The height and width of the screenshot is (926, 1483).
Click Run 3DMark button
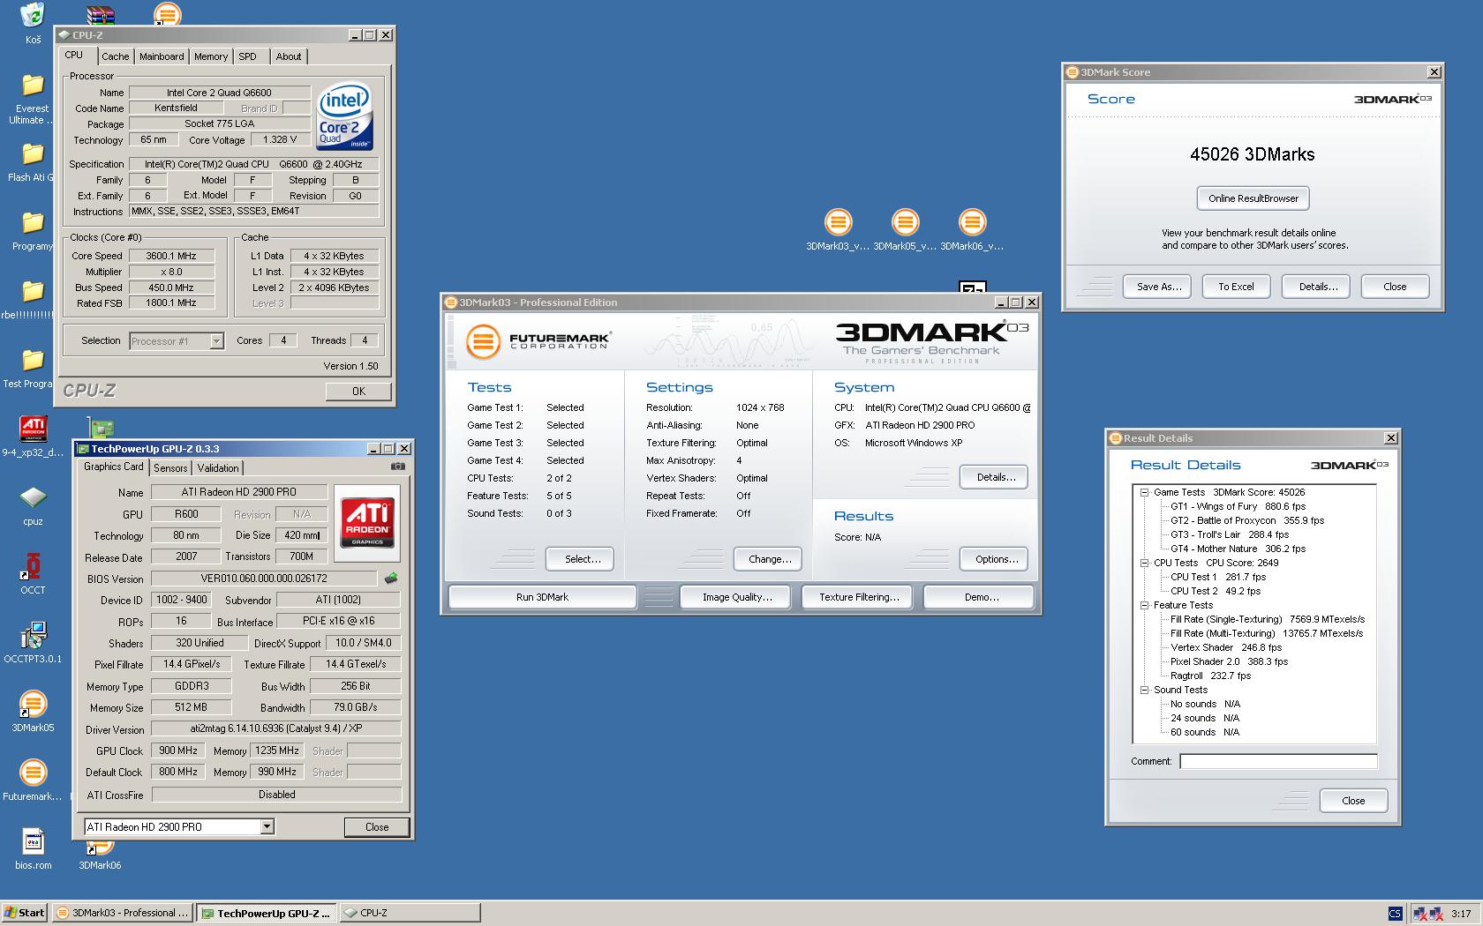(542, 597)
